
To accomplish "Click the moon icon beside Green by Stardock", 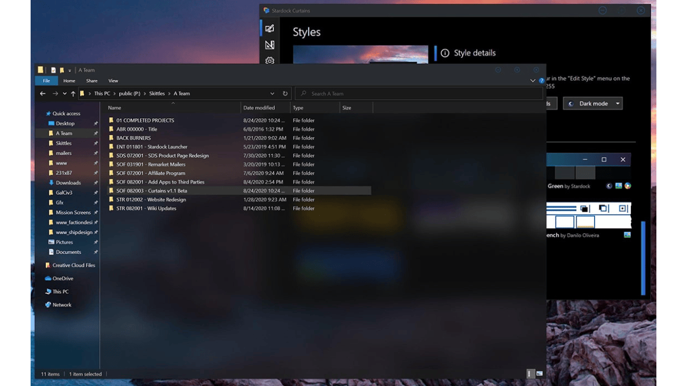I will coord(609,186).
